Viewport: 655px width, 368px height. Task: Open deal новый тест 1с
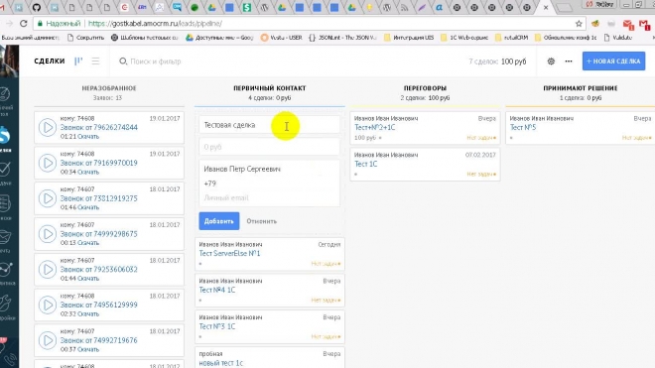221,363
